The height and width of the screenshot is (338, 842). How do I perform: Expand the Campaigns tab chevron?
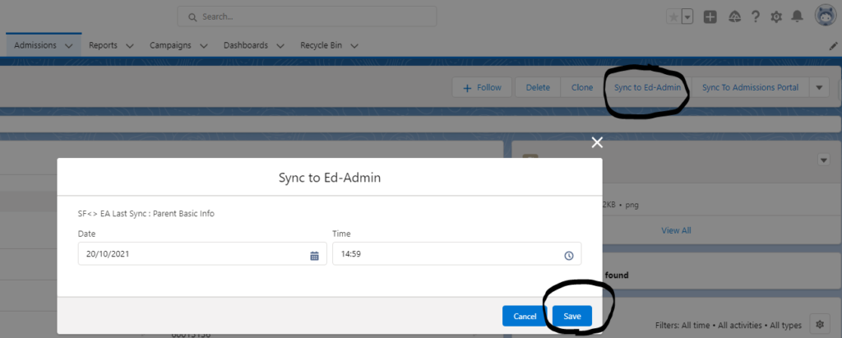204,46
